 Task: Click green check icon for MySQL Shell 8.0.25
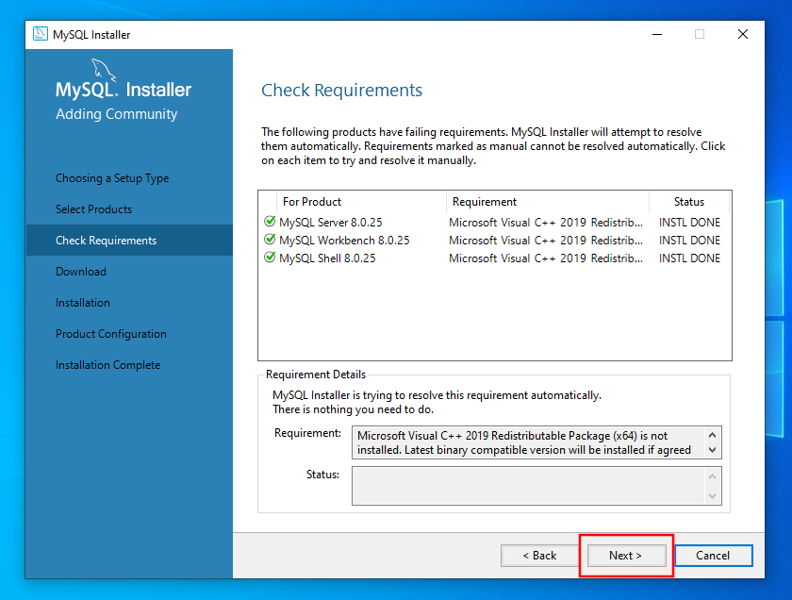(x=270, y=258)
